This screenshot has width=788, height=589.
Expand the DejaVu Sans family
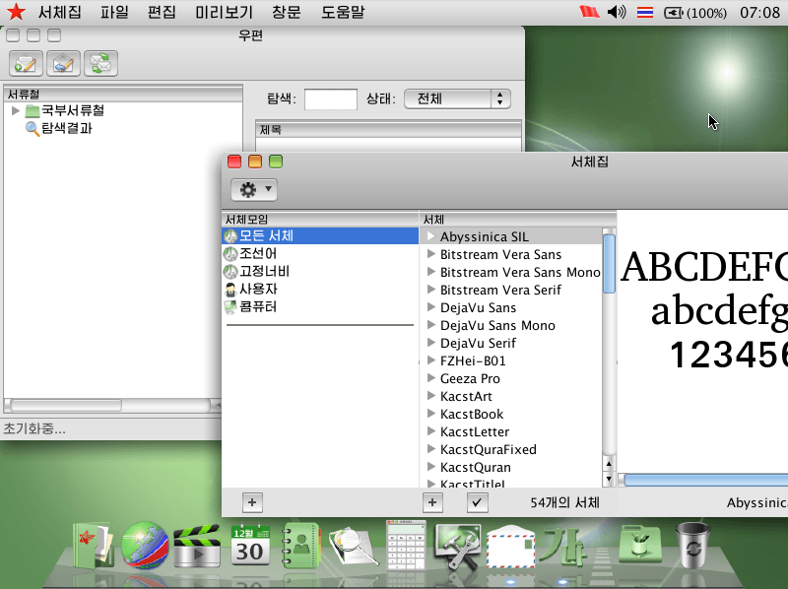(430, 306)
